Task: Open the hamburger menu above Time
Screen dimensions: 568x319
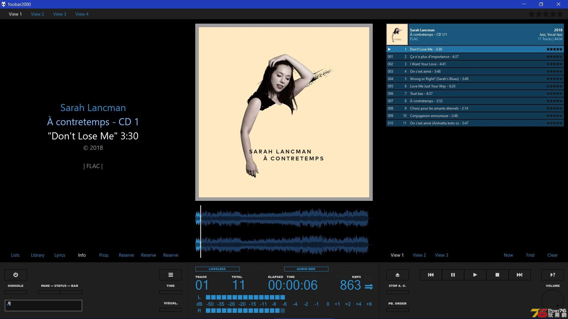Action: (171, 275)
